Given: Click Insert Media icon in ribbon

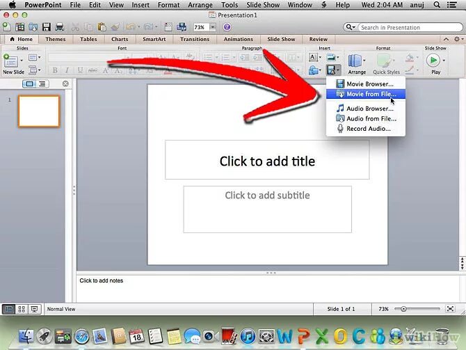Looking at the screenshot, I should [x=331, y=70].
